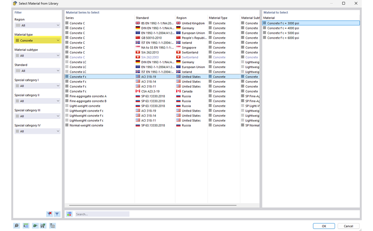Viewport: 373px width, 231px height.
Task: Select the GB 50010-2010 standard row
Action: click(162, 38)
